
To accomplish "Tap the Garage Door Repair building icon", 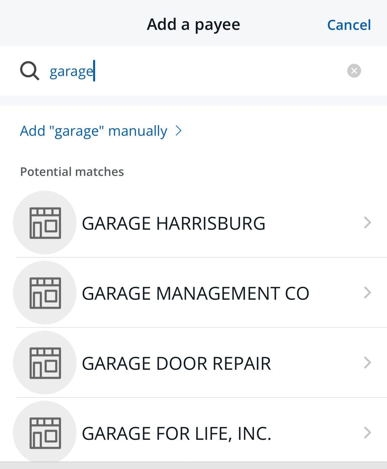I will tap(45, 363).
